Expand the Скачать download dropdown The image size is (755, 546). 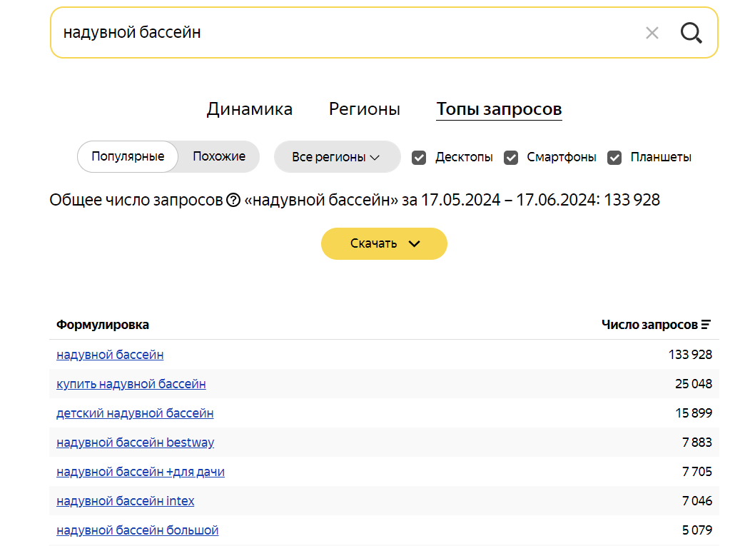point(384,243)
